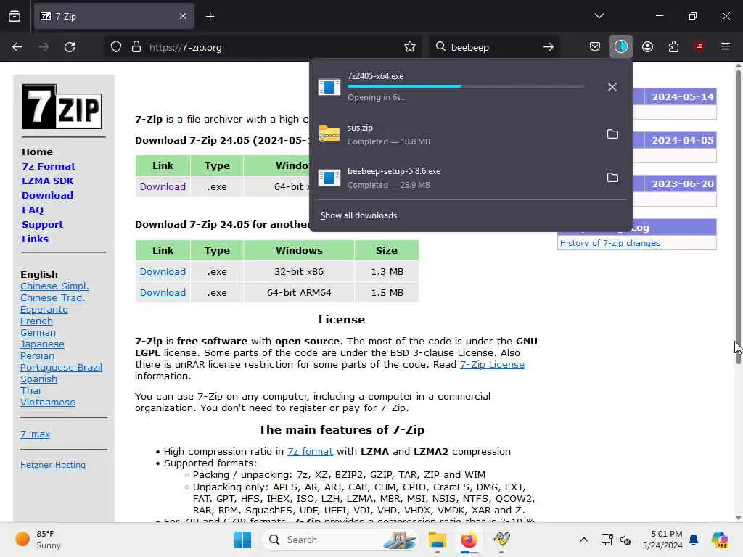Open the LZMA SDK page
The image size is (743, 557).
(x=47, y=181)
